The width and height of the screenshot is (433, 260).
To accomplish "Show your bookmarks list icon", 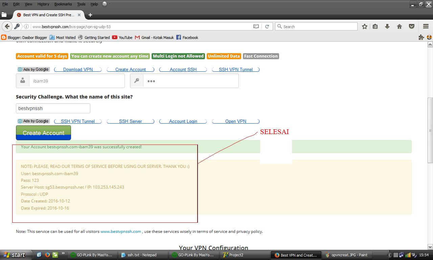I will coord(375,26).
